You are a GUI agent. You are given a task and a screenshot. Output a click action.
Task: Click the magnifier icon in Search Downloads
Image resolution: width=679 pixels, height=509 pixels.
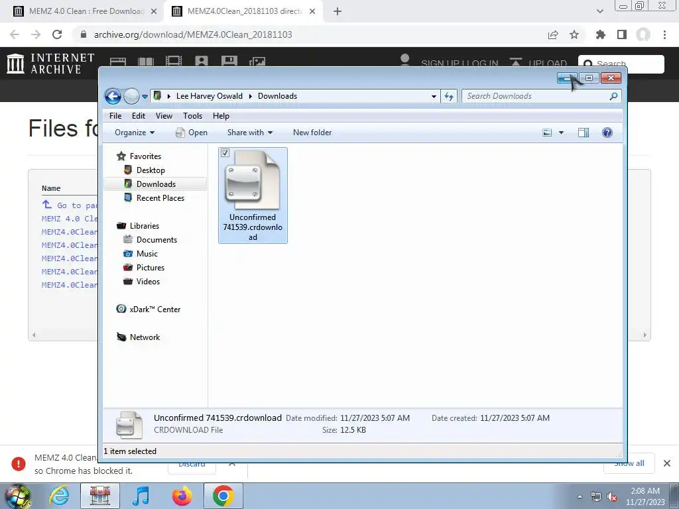pyautogui.click(x=613, y=96)
